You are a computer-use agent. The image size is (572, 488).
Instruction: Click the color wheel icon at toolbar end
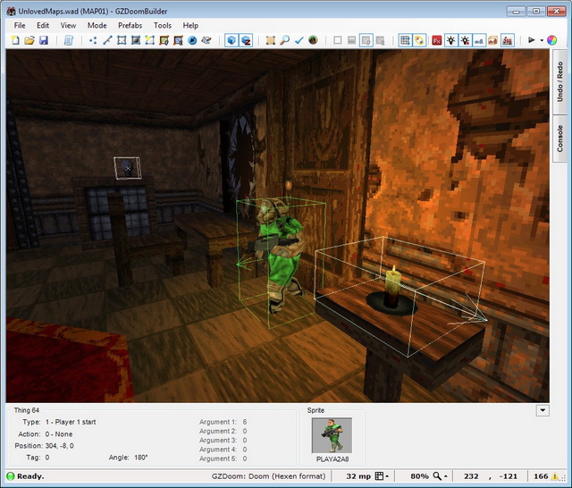click(551, 40)
